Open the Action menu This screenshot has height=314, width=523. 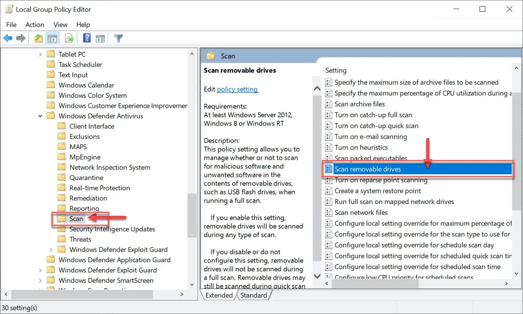(35, 24)
